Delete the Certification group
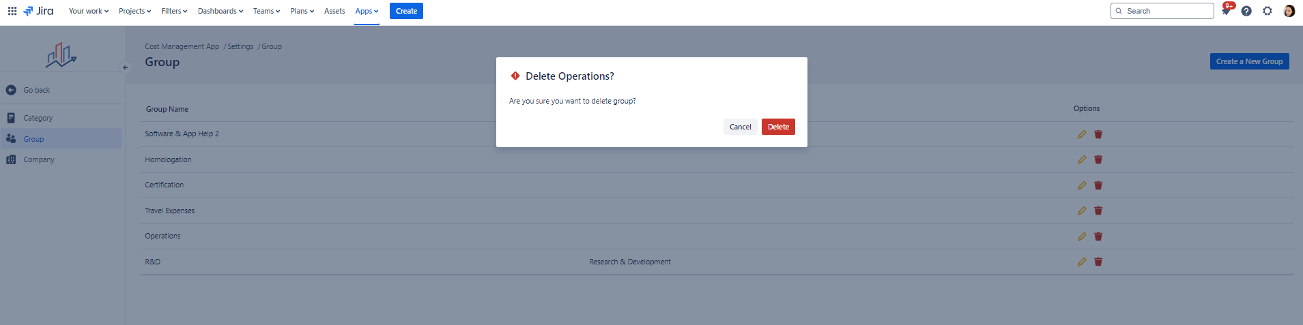1303x325 pixels. (1098, 185)
